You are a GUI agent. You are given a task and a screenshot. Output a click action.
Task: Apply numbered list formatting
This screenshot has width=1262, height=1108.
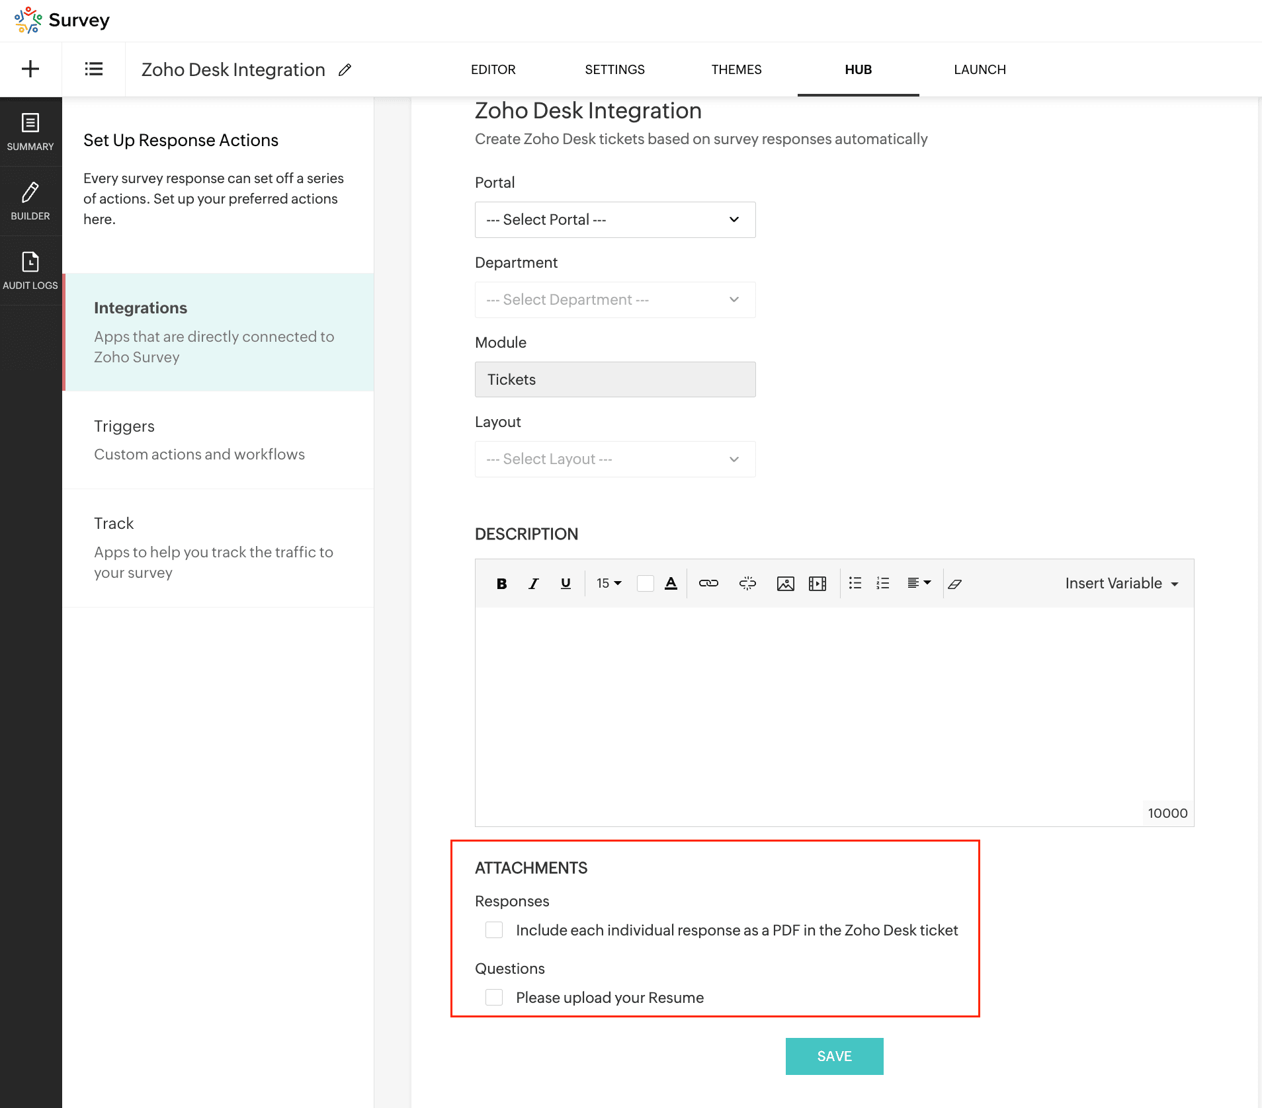pyautogui.click(x=883, y=583)
